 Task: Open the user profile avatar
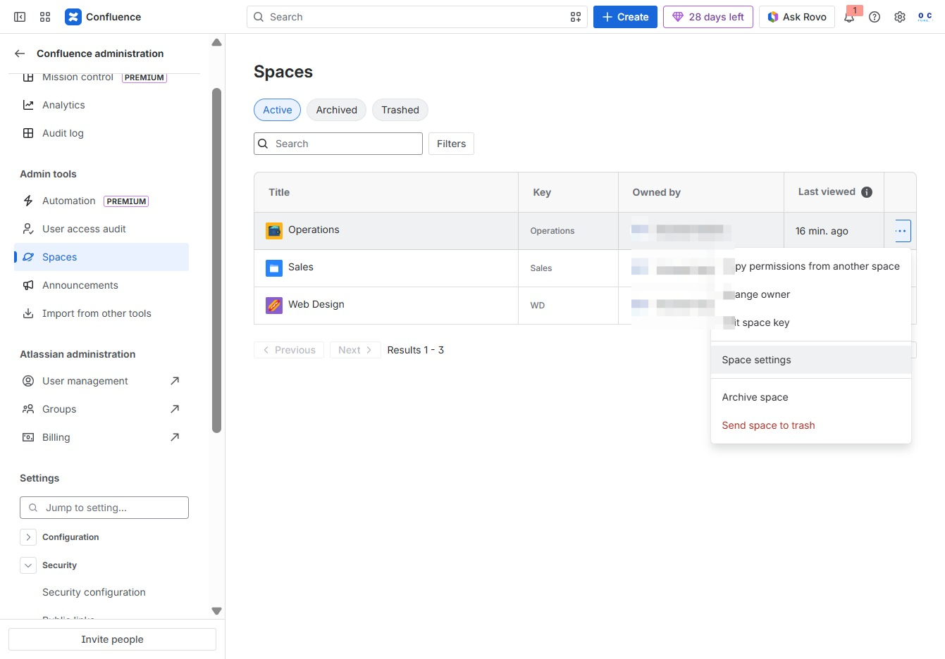point(925,17)
